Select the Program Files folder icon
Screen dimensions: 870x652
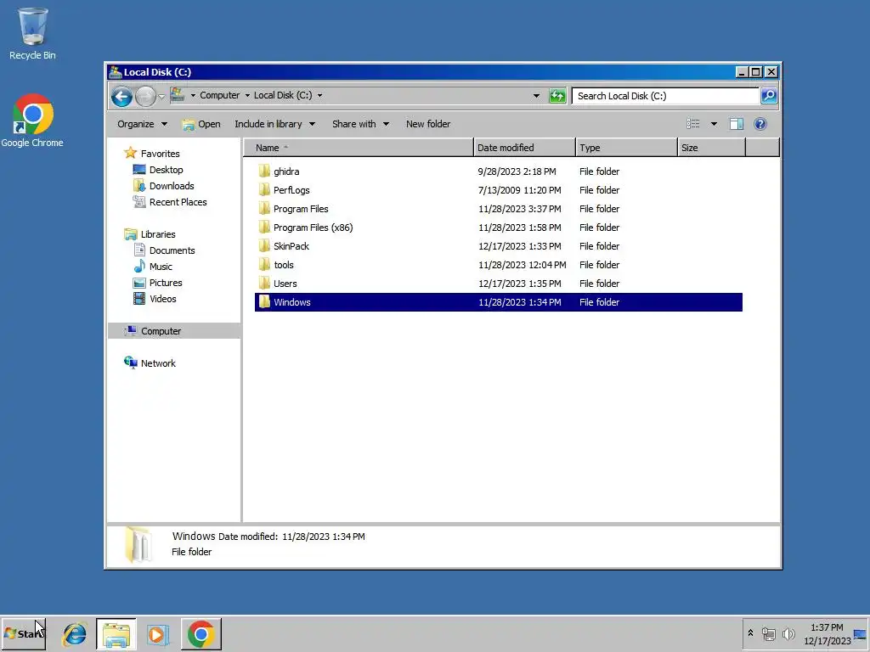[264, 209]
